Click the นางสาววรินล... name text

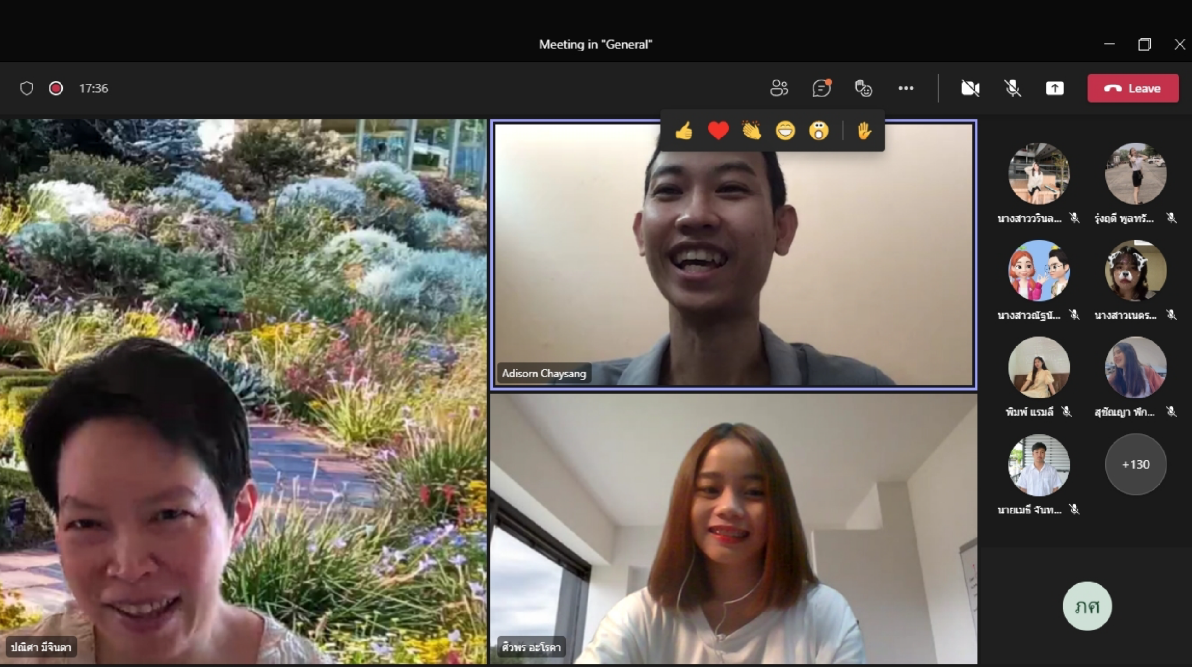1030,218
